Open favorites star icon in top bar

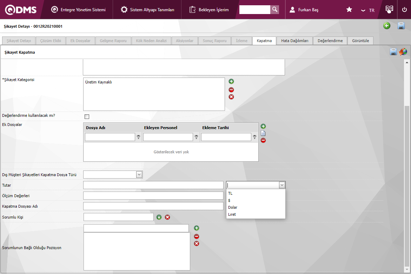tap(349, 9)
